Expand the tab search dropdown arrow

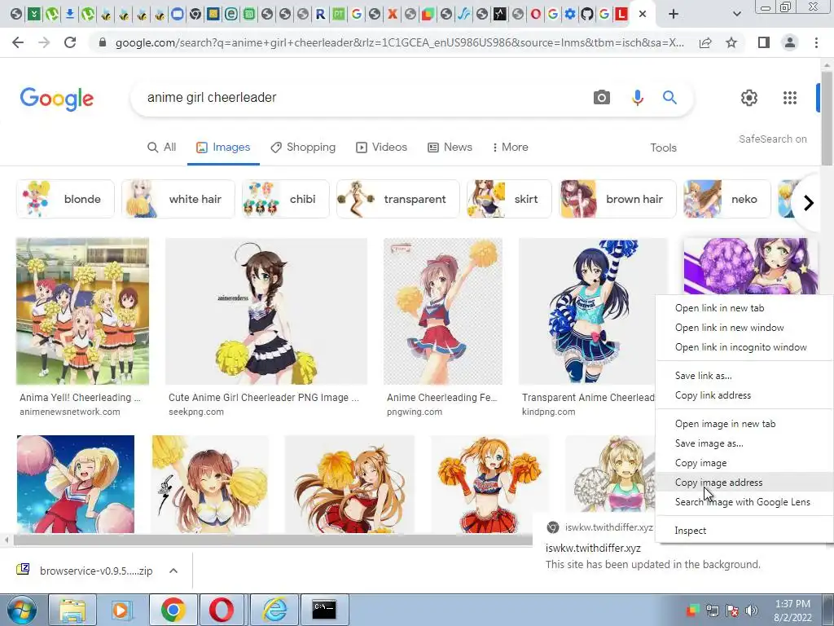[x=736, y=14]
